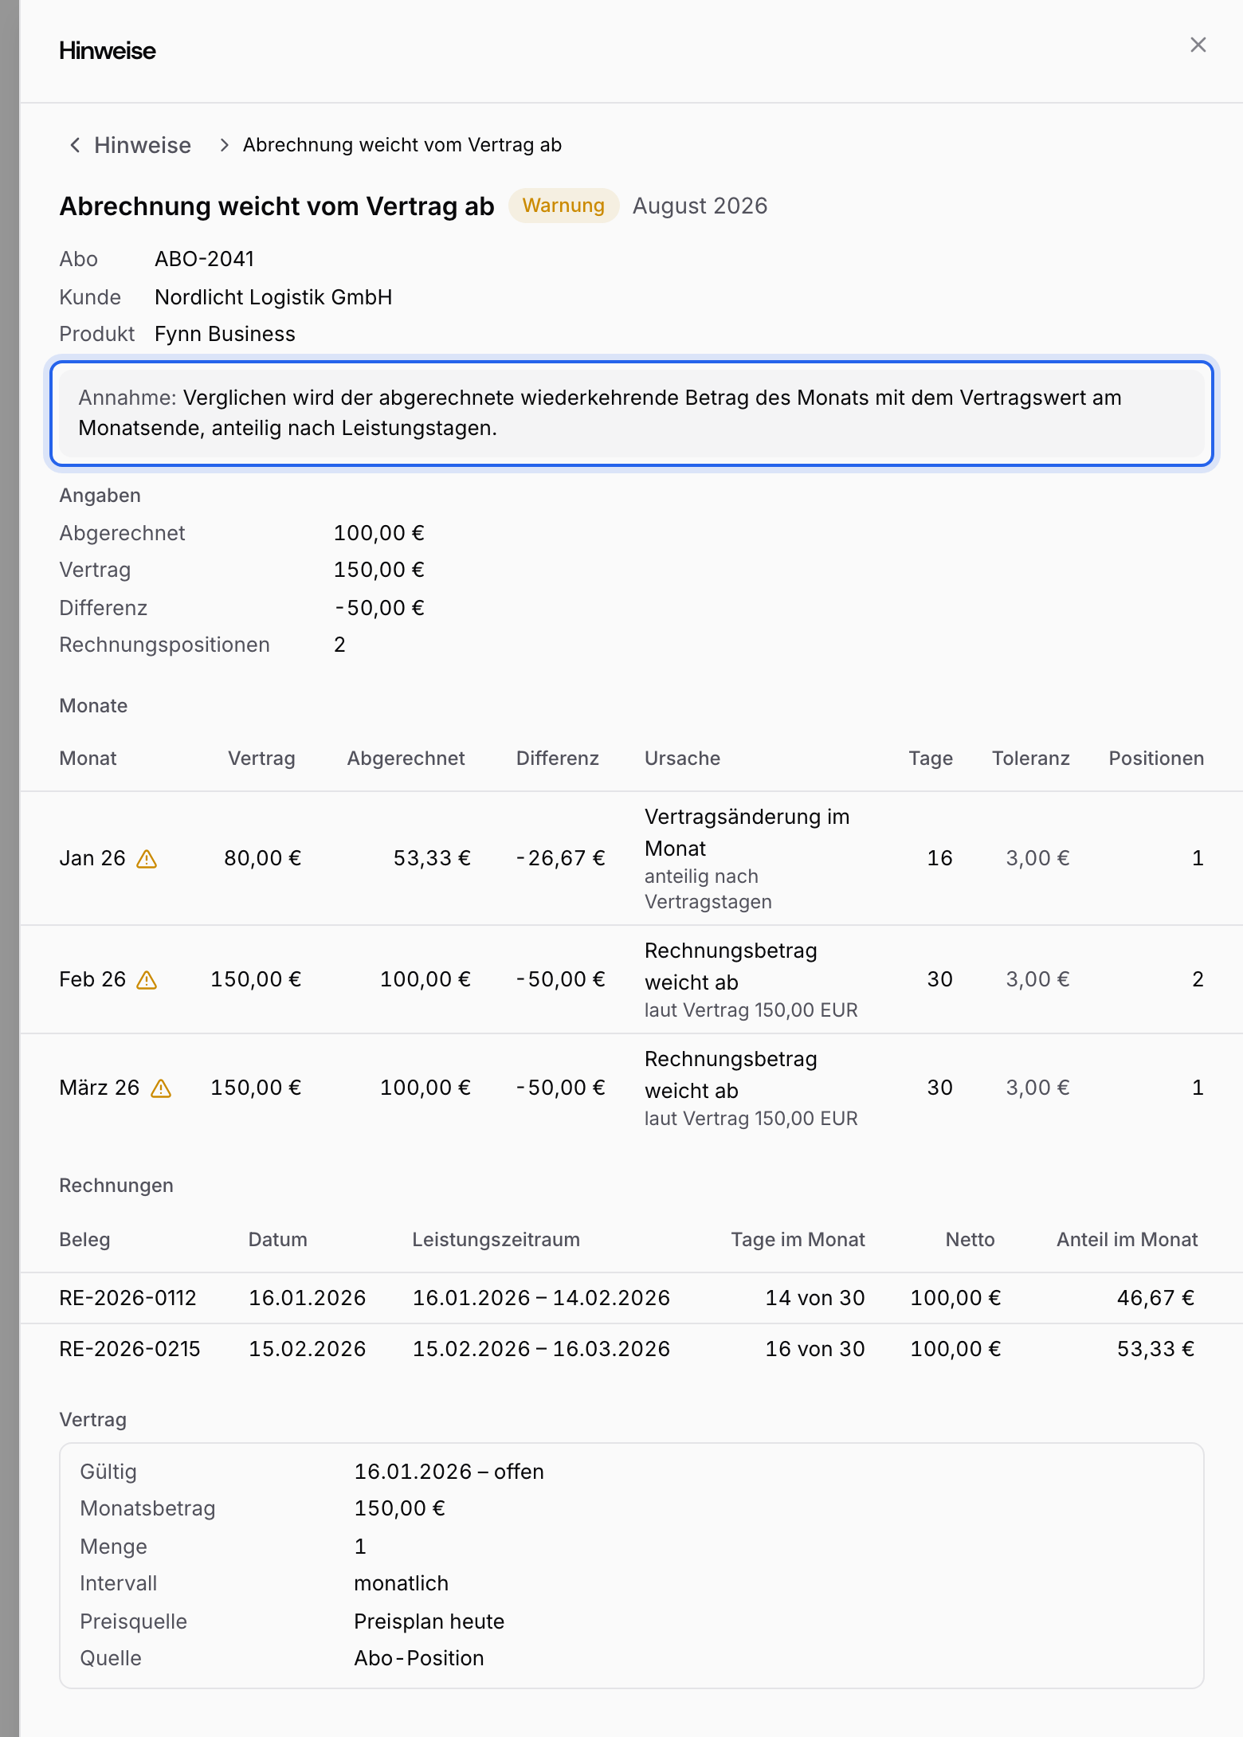
Task: Open invoice 'RE-2026-0215'
Action: [x=130, y=1349]
